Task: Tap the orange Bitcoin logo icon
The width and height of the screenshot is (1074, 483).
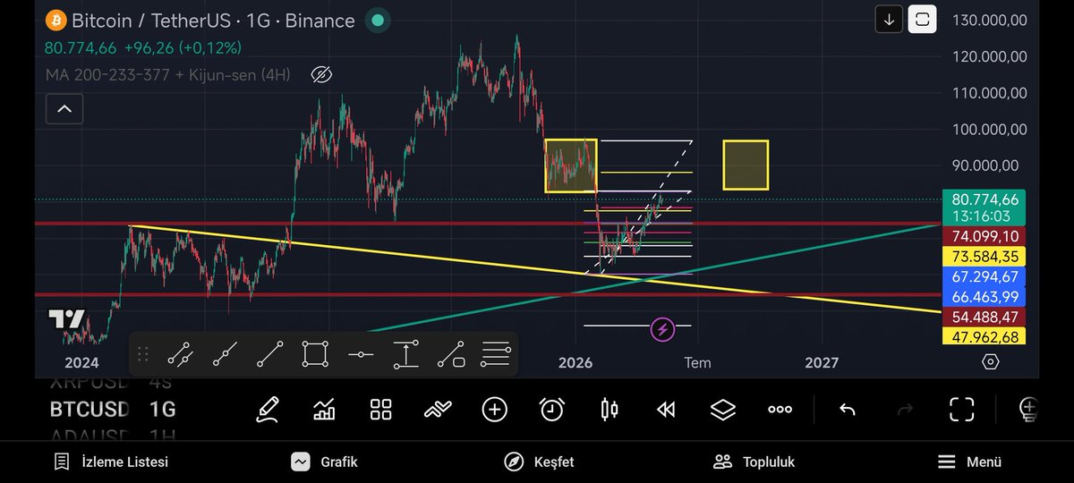Action: [x=55, y=20]
